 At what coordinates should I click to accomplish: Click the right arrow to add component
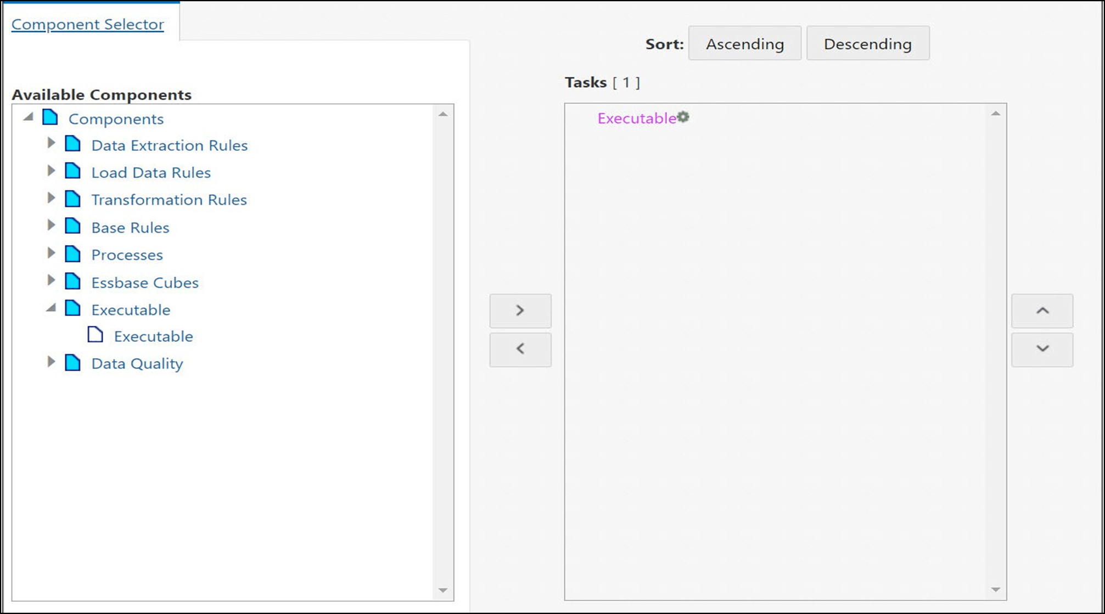(x=519, y=311)
